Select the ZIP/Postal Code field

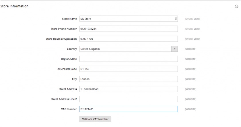coord(129,69)
